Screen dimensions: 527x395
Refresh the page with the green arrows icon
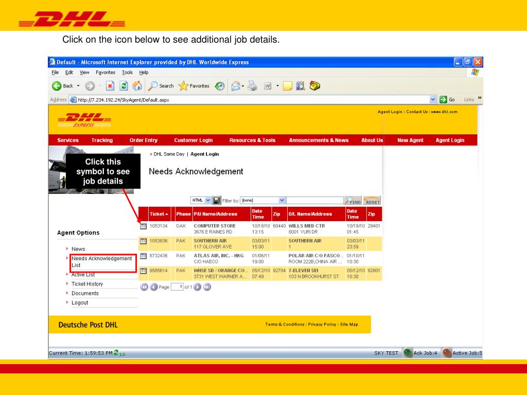[124, 86]
